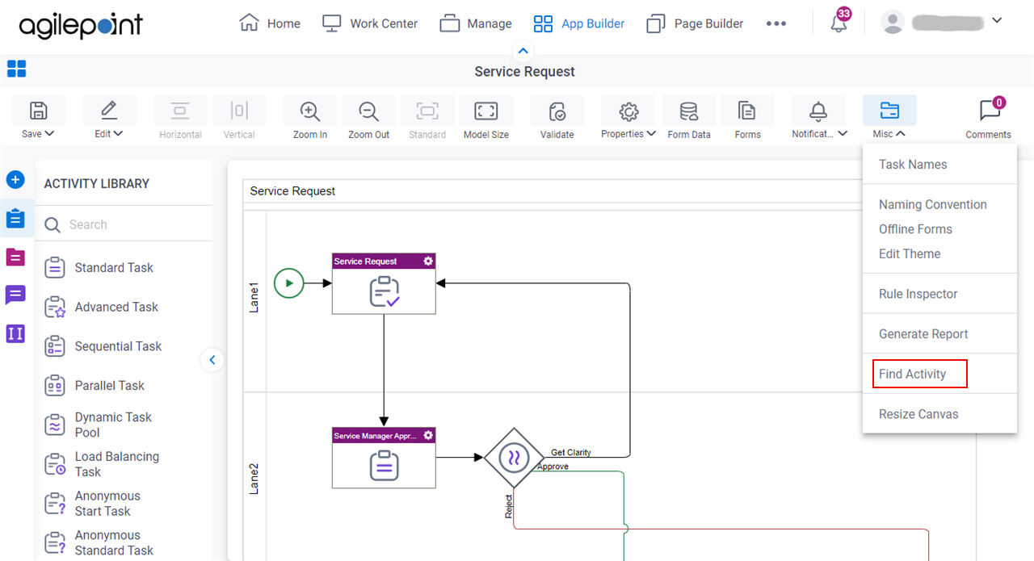Image resolution: width=1034 pixels, height=561 pixels.
Task: Go to the Home tab
Action: 271,23
